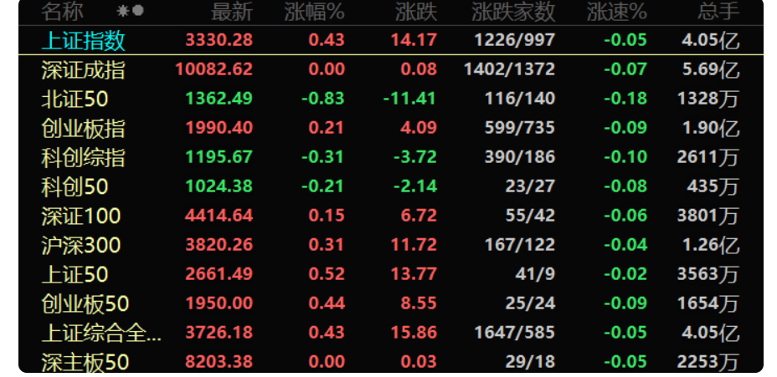
Task: Click the 599/735 advance-decline count
Action: pyautogui.click(x=520, y=127)
